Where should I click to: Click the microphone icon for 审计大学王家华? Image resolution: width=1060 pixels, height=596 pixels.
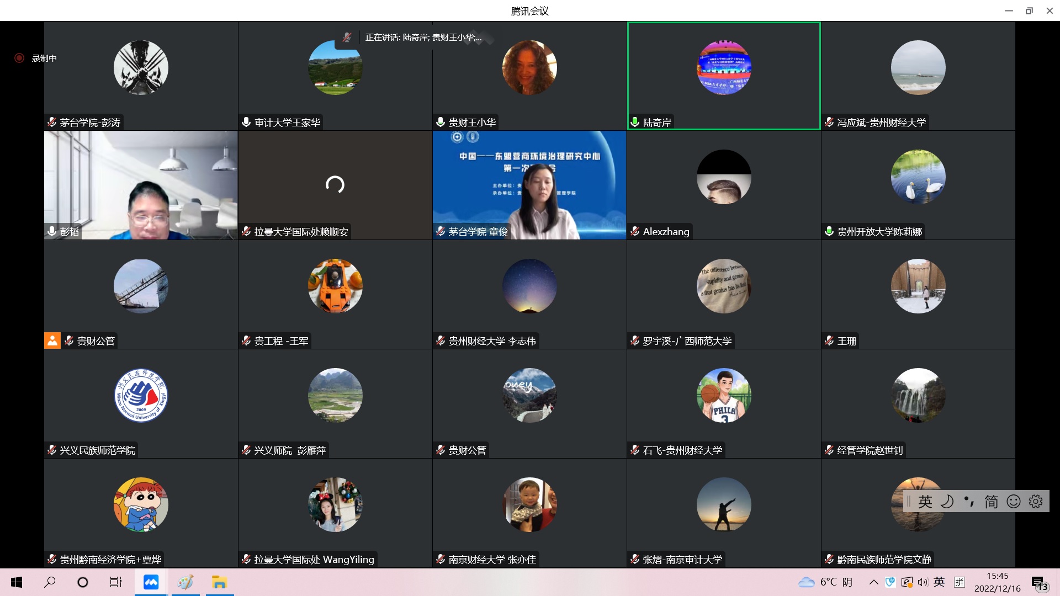point(246,122)
